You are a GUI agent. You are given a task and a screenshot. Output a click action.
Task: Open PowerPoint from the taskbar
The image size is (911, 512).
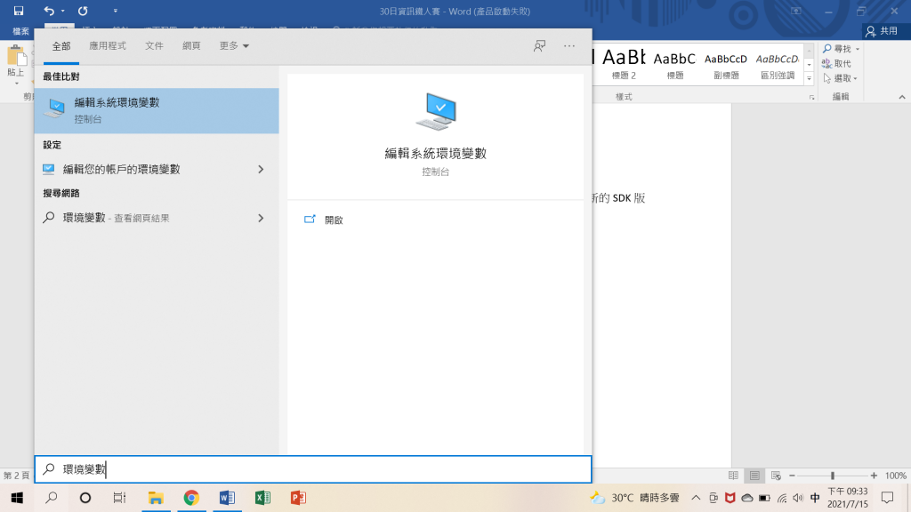coord(298,498)
